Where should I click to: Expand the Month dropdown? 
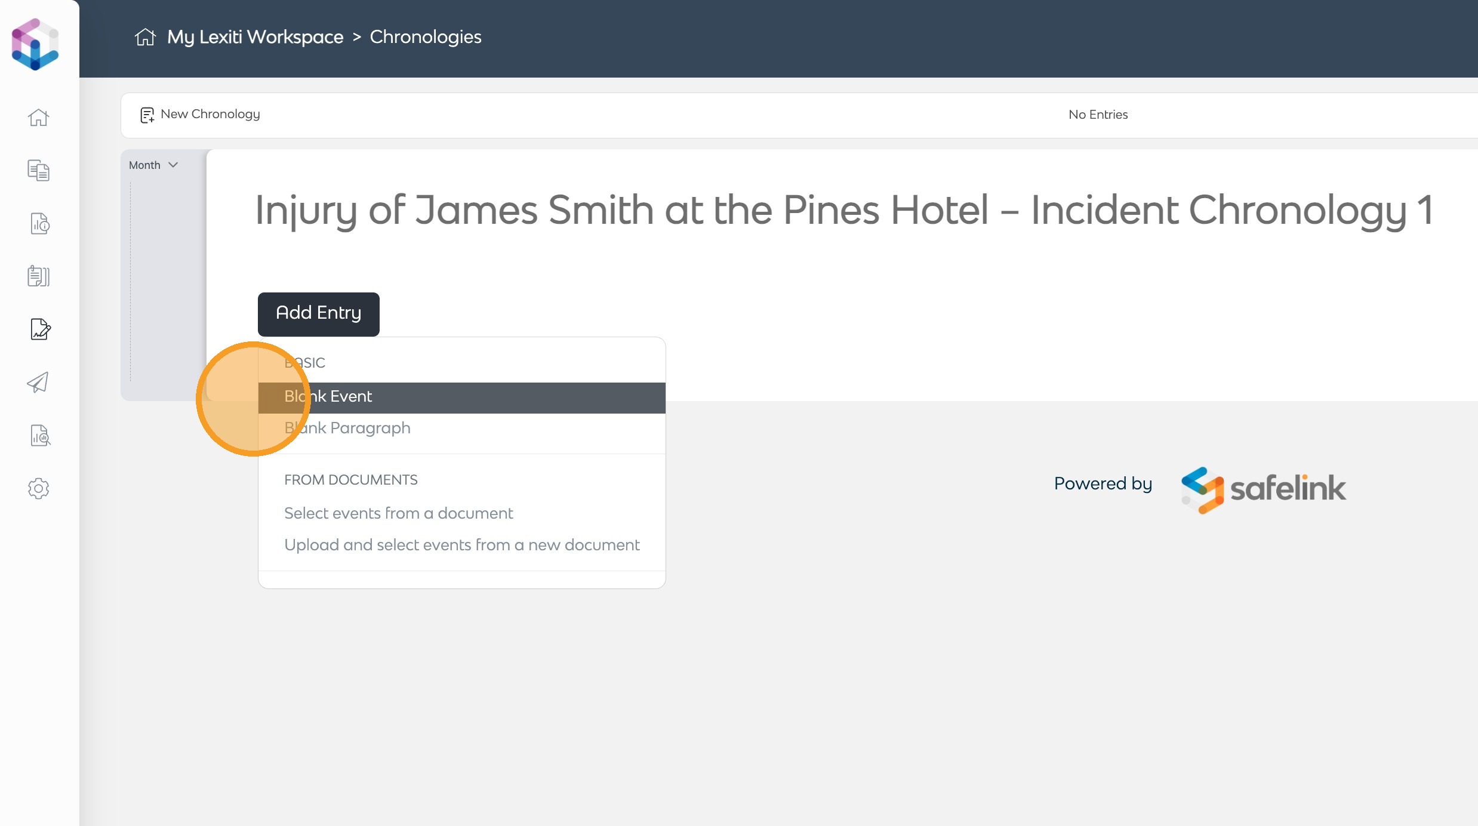pos(153,165)
